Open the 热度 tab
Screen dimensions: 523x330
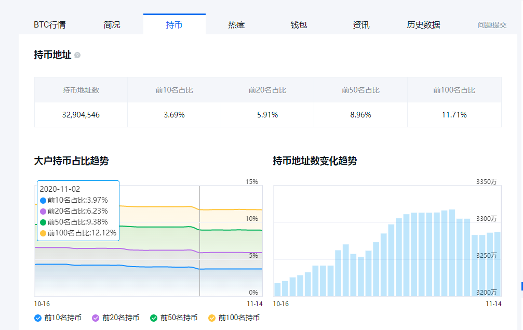(x=236, y=25)
